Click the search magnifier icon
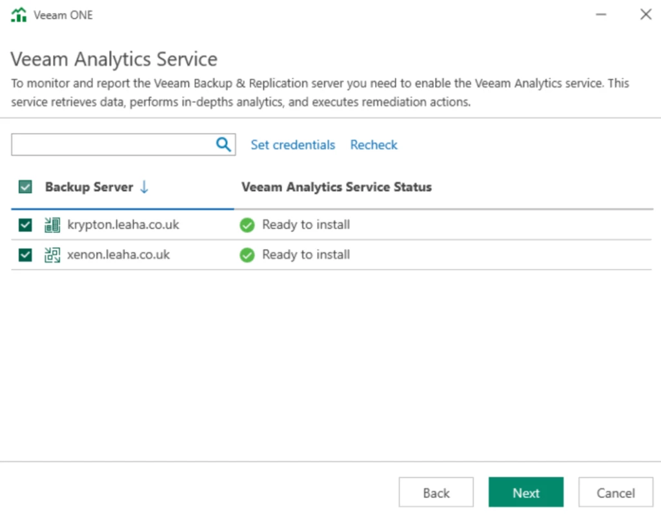This screenshot has width=661, height=517. point(223,145)
